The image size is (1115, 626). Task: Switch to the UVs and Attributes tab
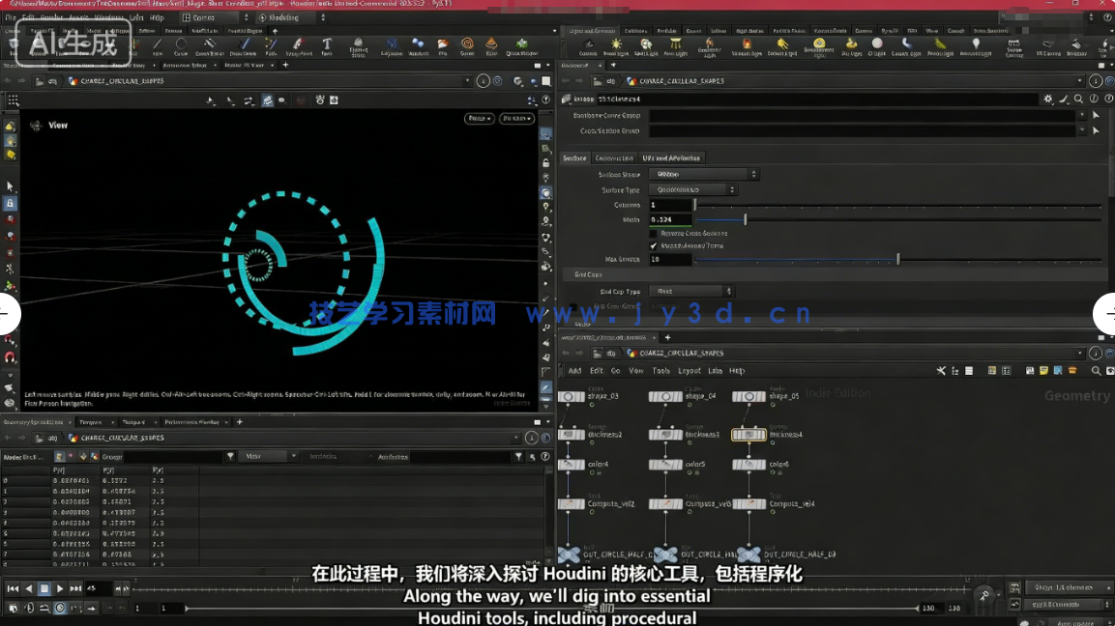point(671,157)
